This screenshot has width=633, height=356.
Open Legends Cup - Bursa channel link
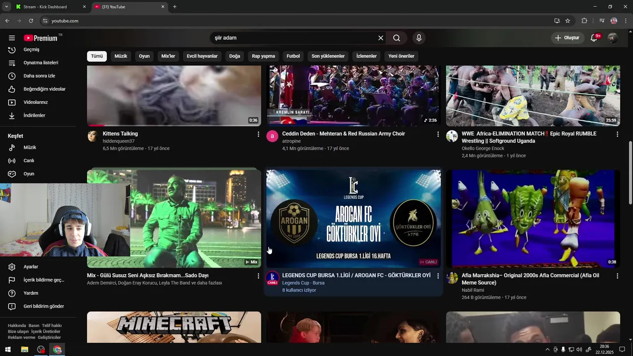(303, 283)
